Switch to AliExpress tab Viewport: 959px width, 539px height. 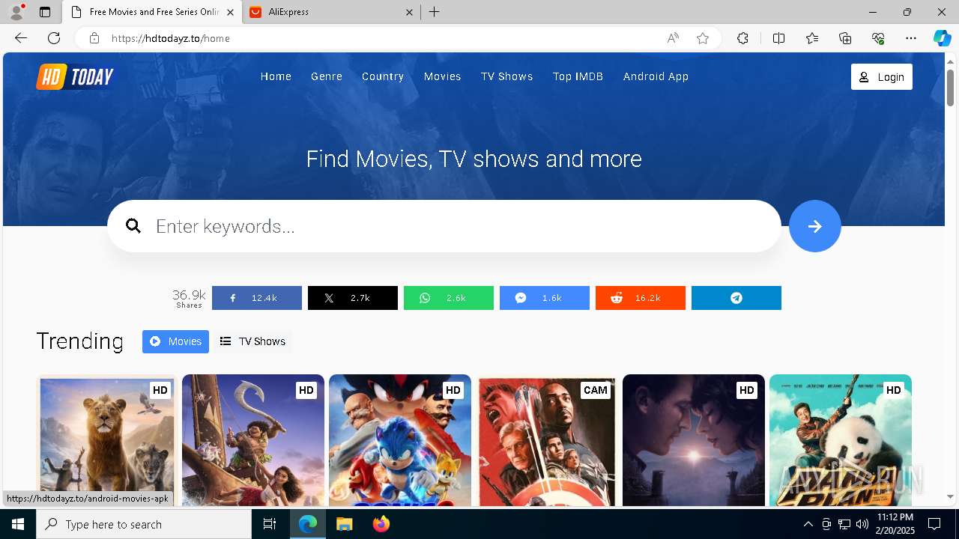click(x=330, y=12)
